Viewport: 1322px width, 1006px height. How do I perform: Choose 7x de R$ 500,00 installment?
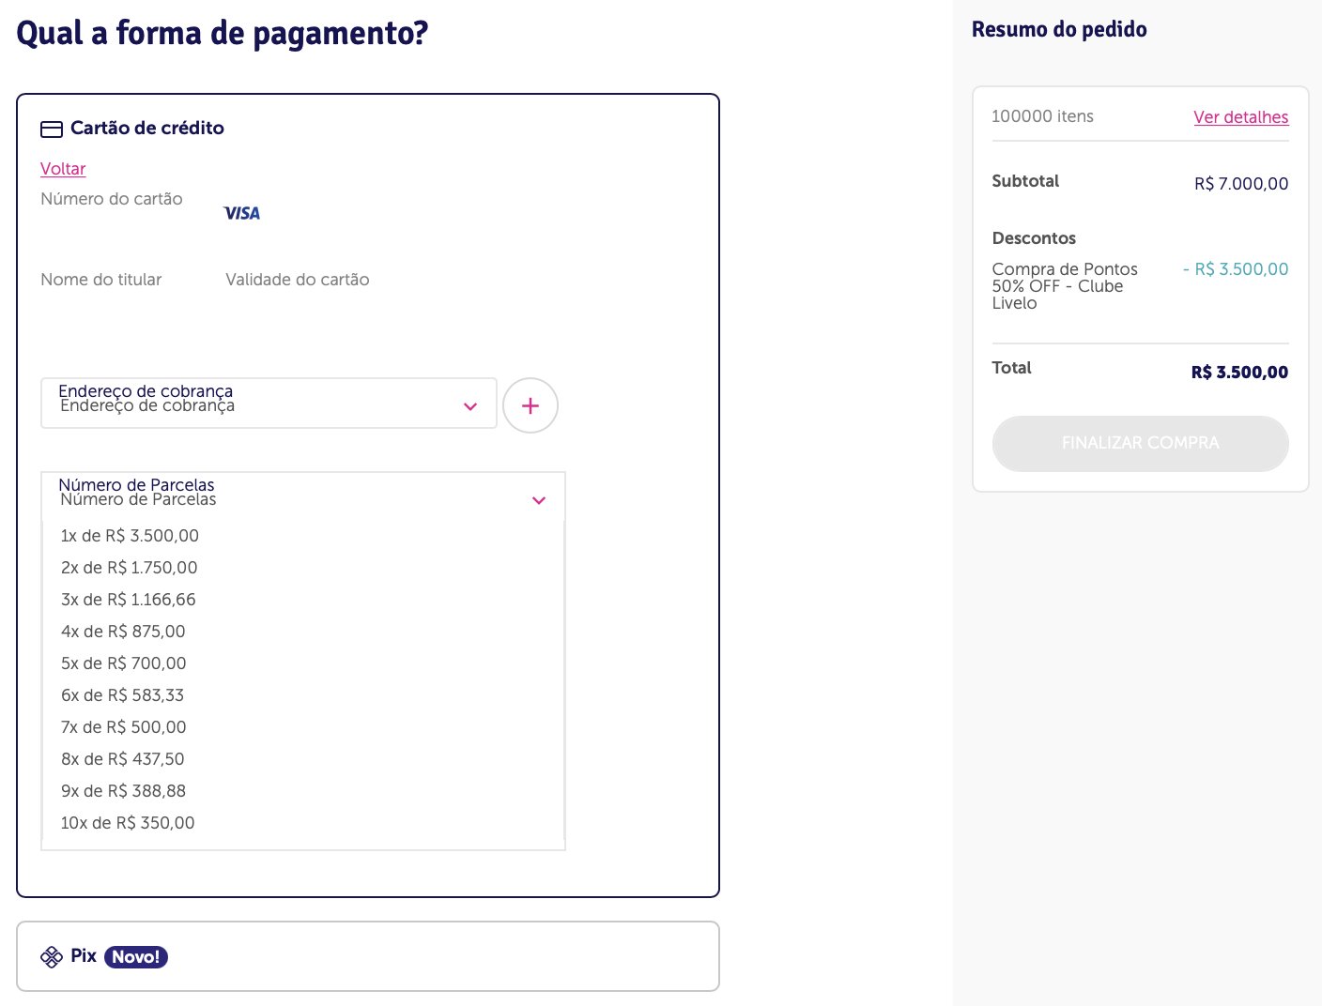point(303,727)
